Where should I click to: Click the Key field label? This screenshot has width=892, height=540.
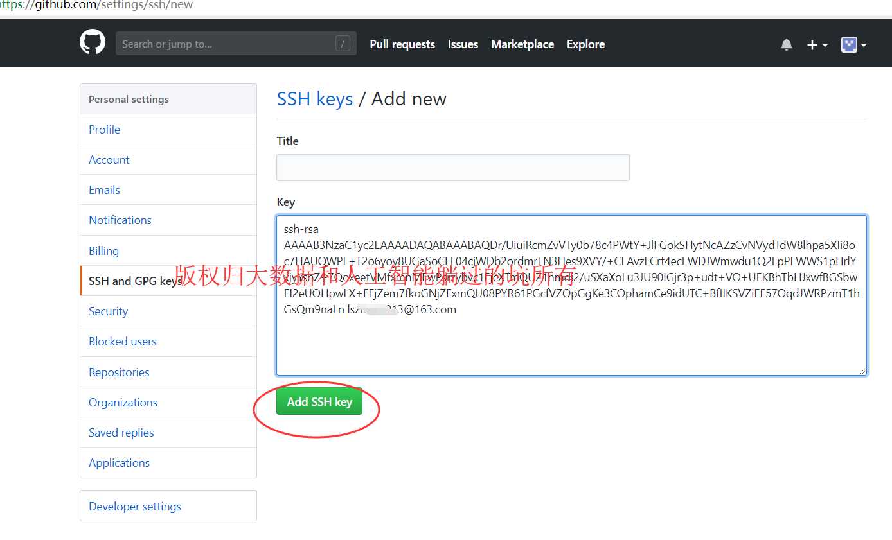(x=286, y=202)
